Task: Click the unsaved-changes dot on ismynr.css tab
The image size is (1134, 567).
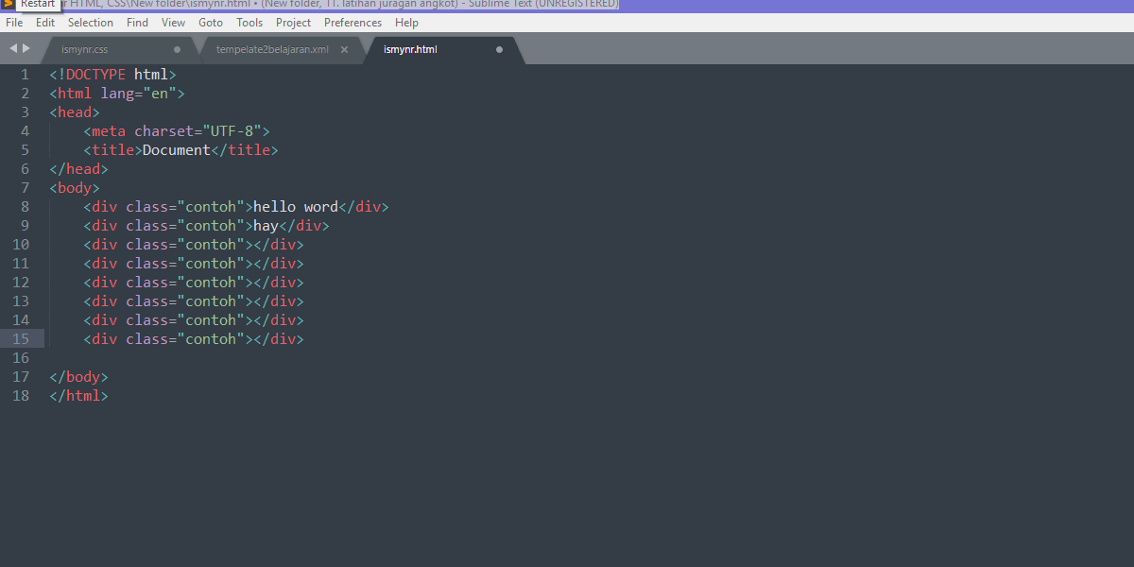Action: (177, 49)
